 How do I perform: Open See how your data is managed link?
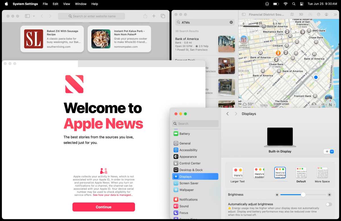(113, 195)
